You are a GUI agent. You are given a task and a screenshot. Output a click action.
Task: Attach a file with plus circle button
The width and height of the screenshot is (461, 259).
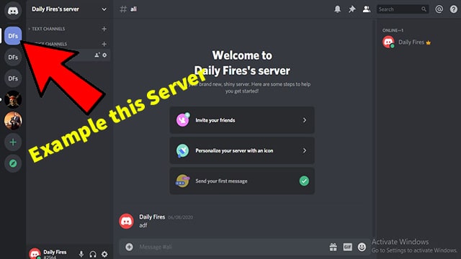[129, 247]
